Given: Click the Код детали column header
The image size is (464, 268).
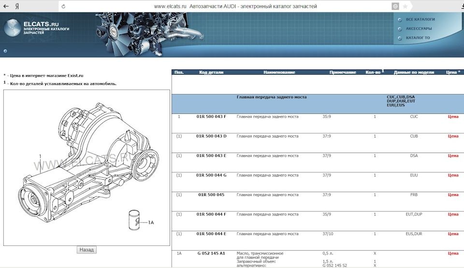Looking at the screenshot, I should 211,72.
